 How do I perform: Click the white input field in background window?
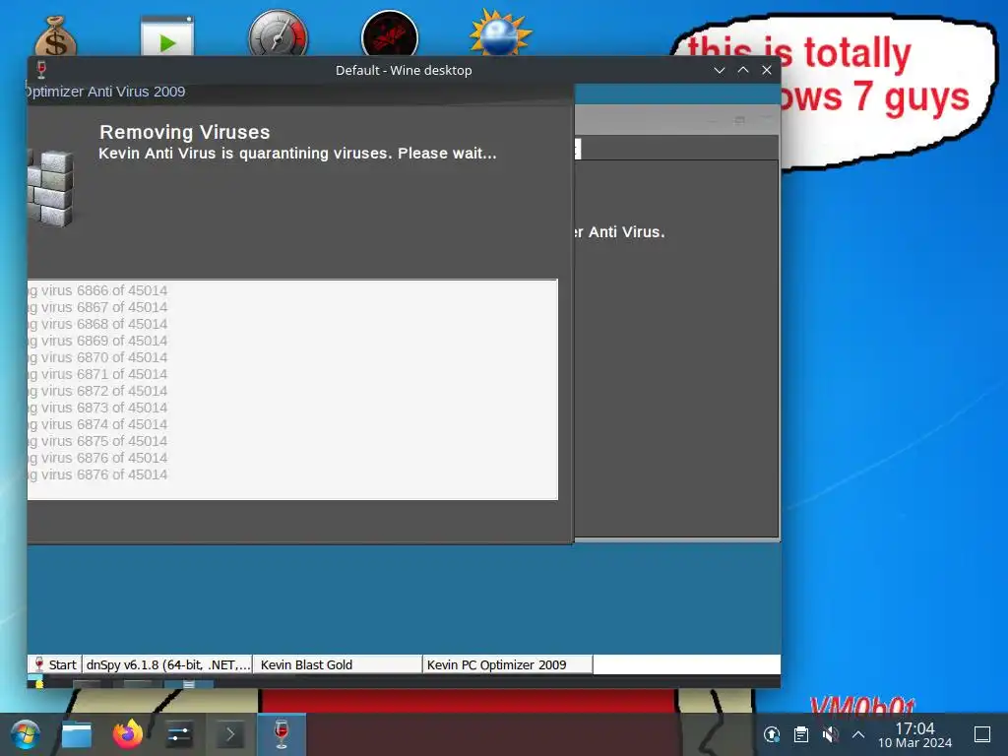pyautogui.click(x=578, y=149)
